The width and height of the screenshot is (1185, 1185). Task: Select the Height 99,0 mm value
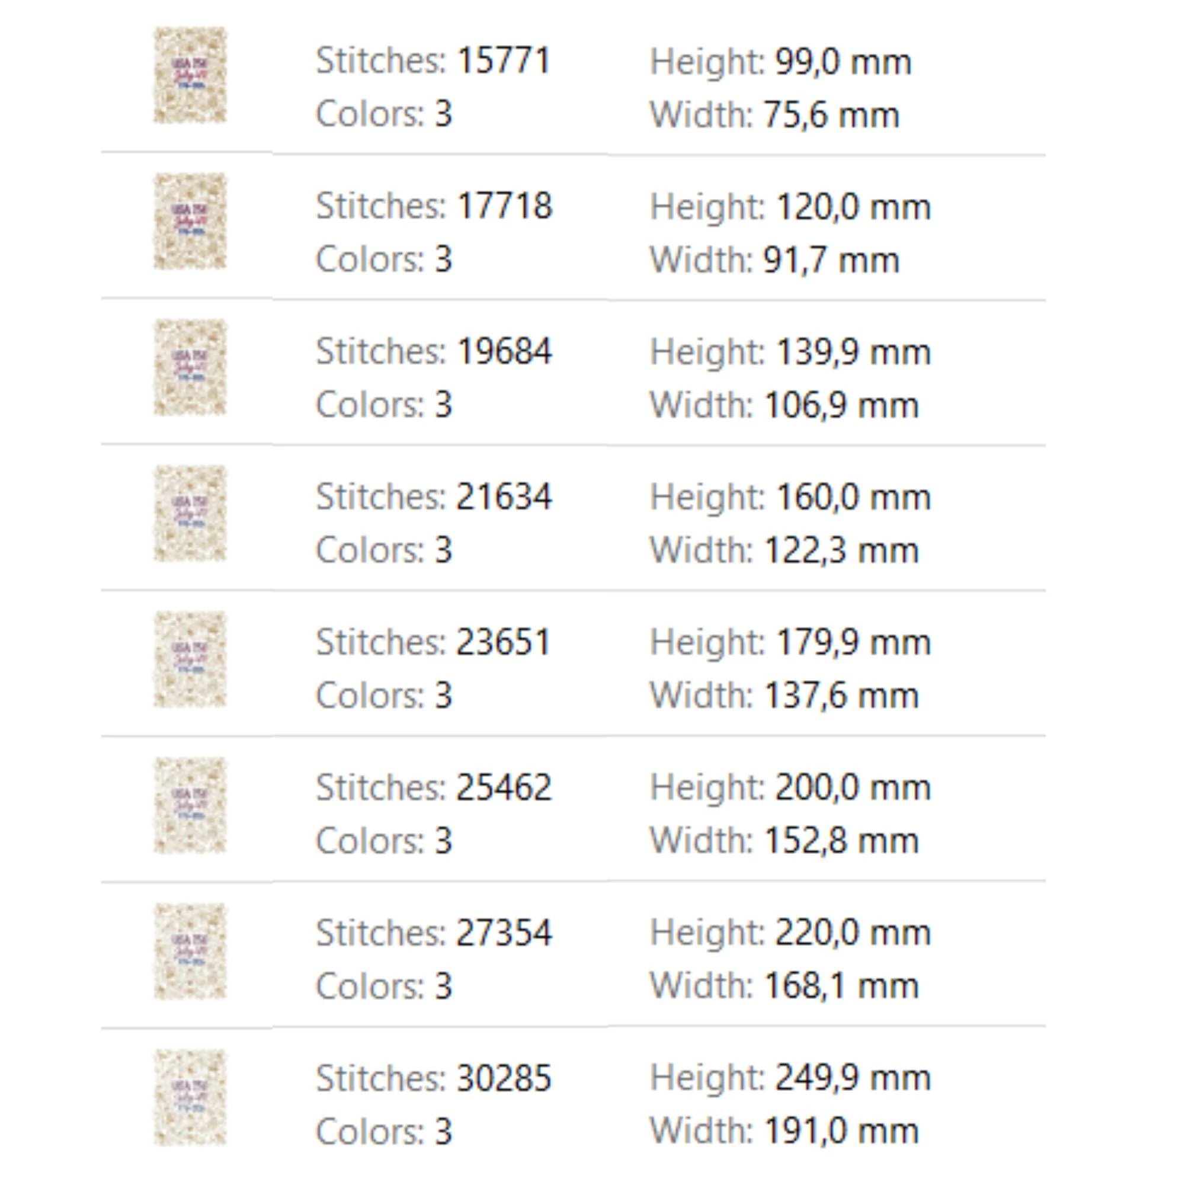click(x=780, y=62)
